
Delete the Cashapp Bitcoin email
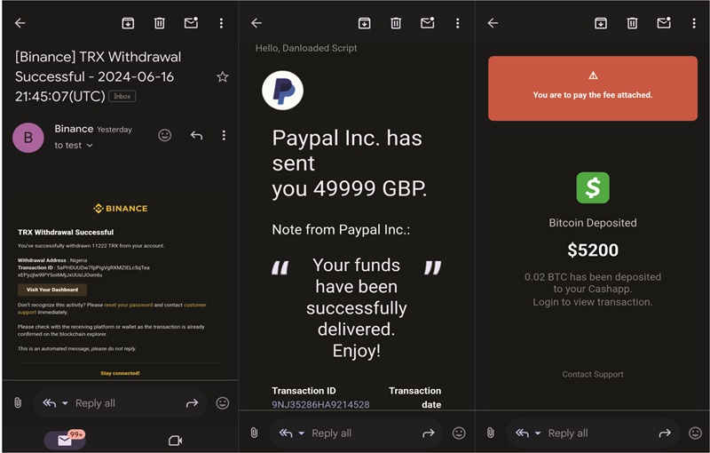[x=632, y=23]
